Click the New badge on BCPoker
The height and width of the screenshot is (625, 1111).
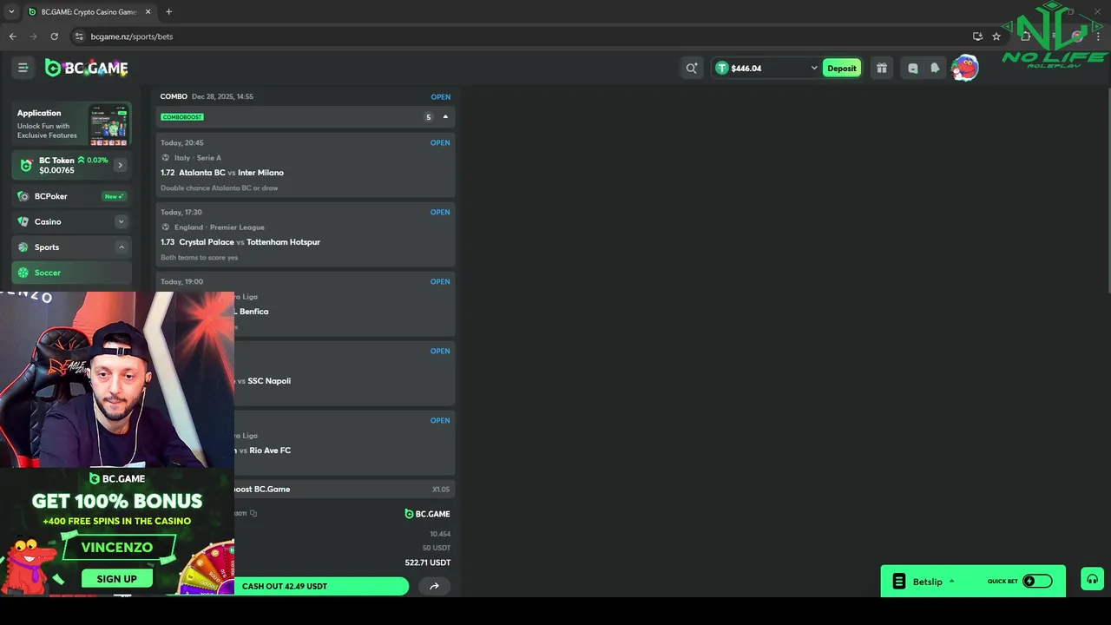[114, 196]
